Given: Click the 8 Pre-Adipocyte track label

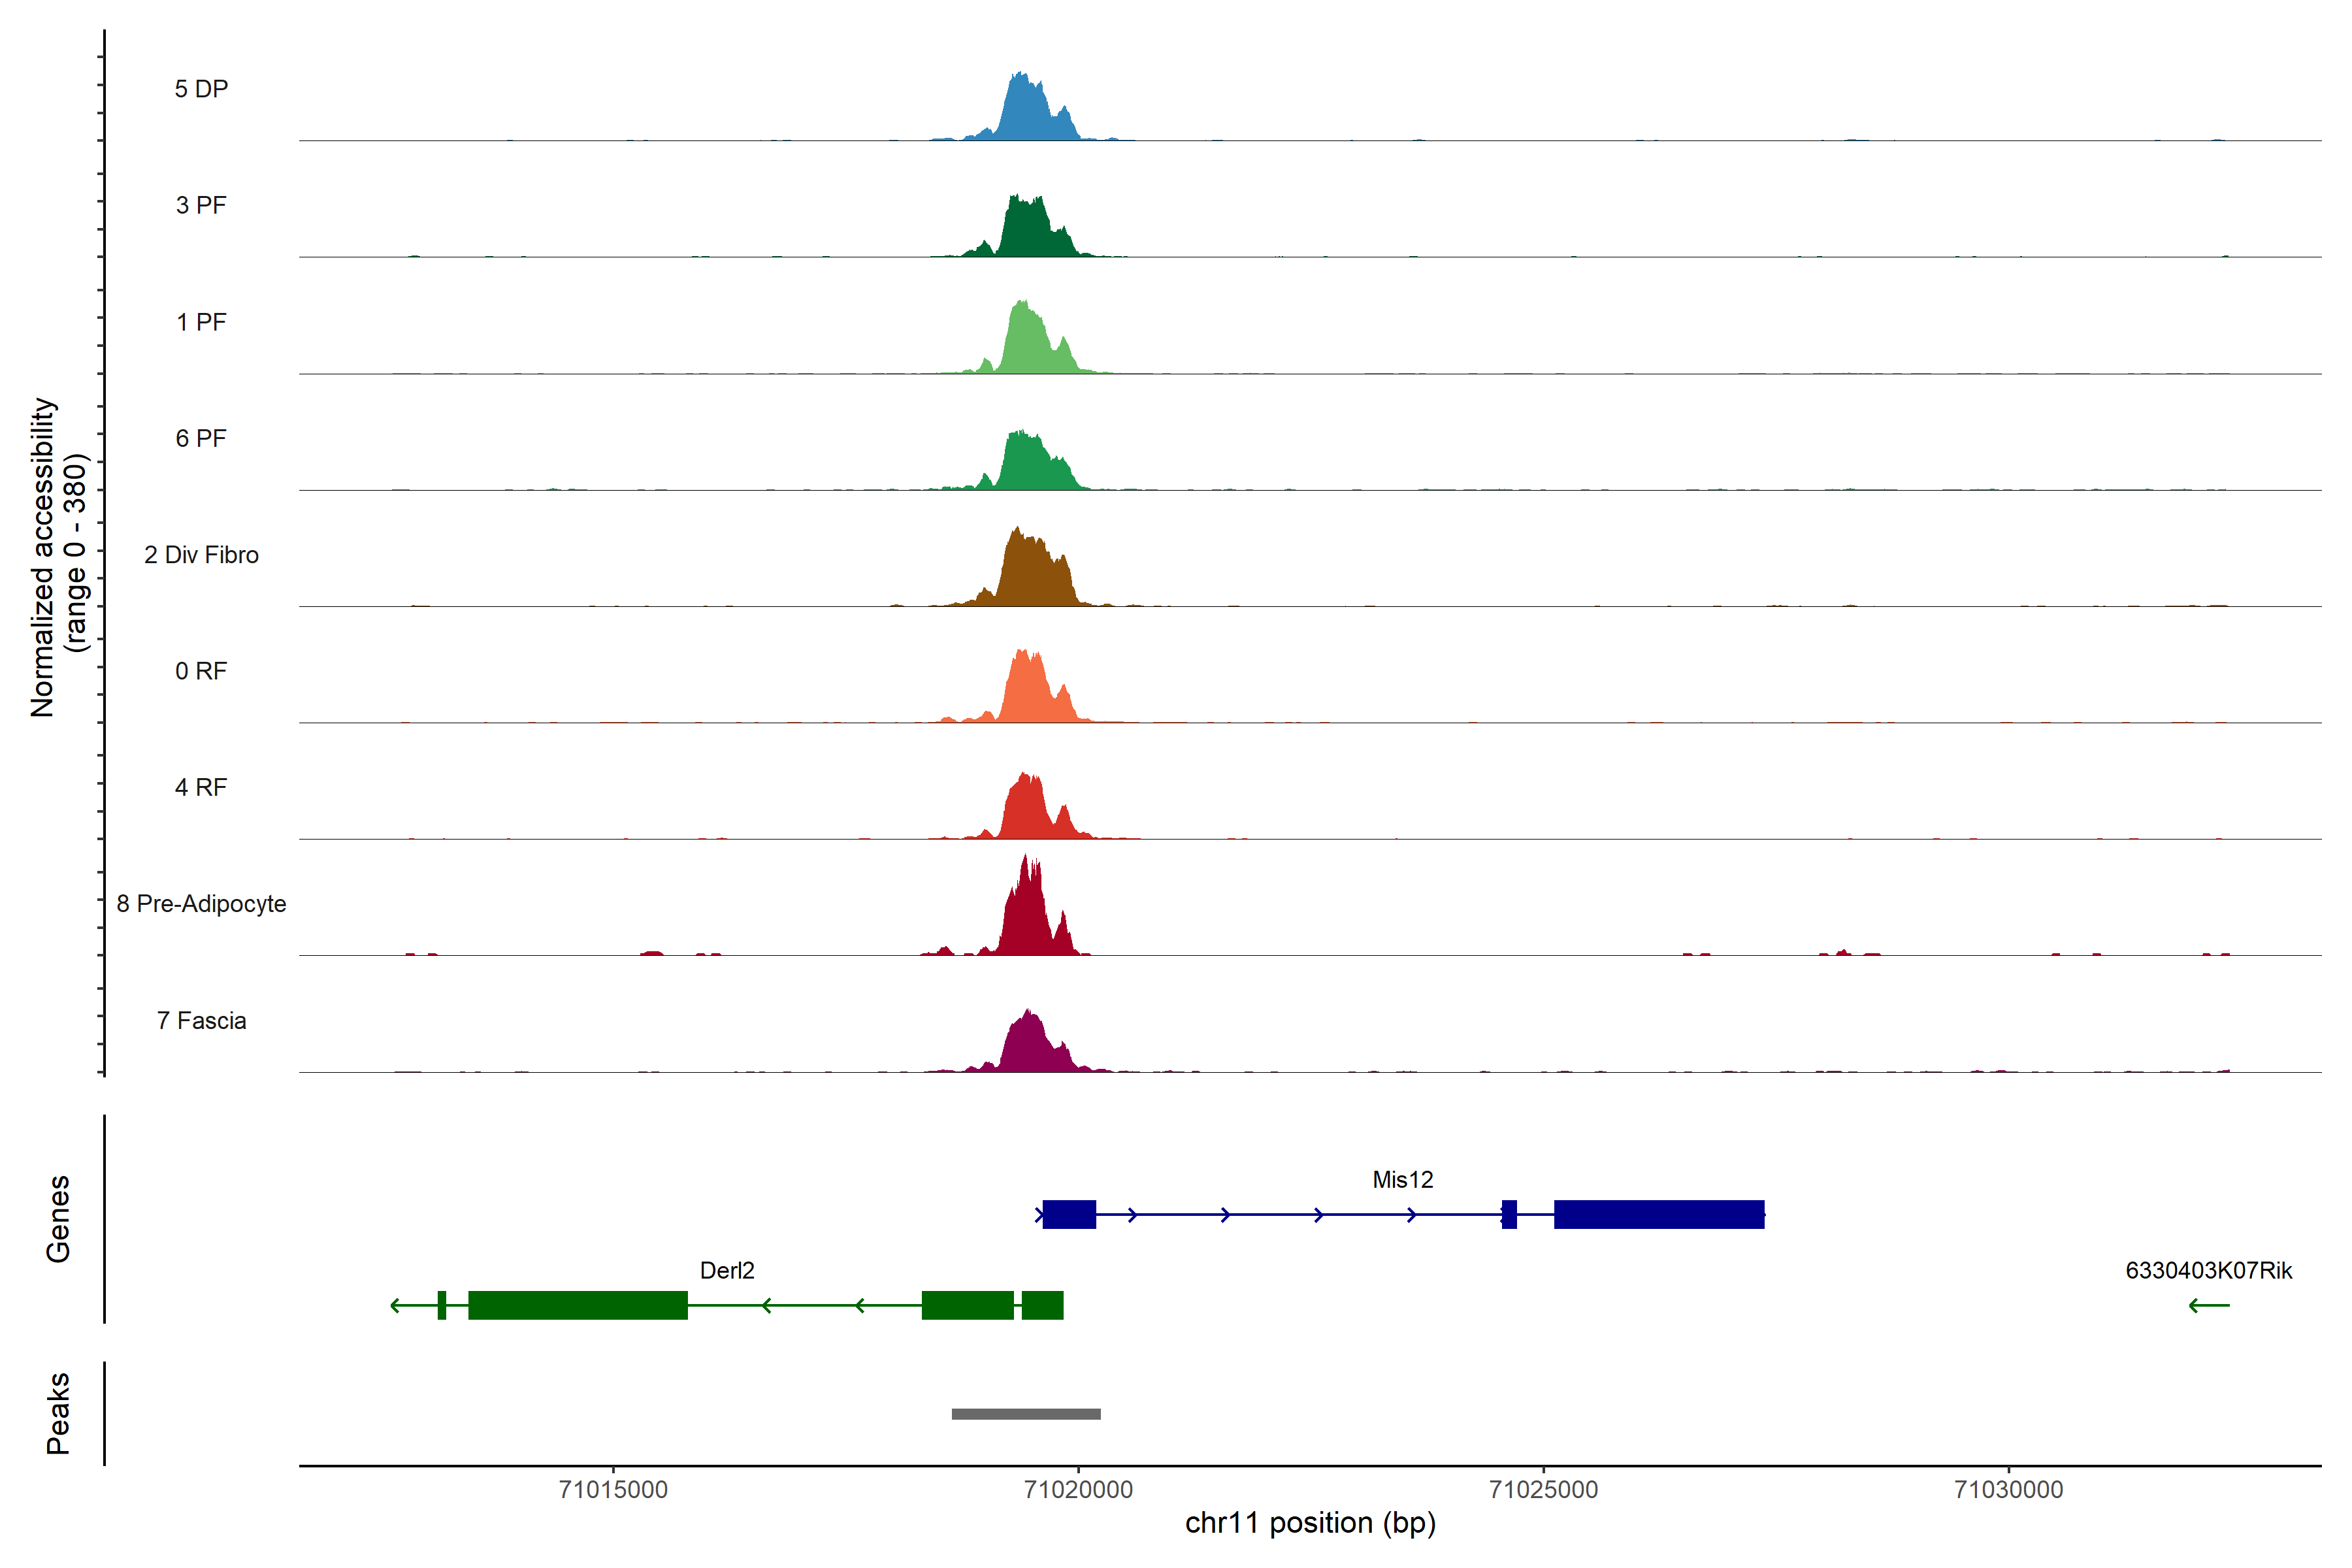Looking at the screenshot, I should click(x=201, y=903).
